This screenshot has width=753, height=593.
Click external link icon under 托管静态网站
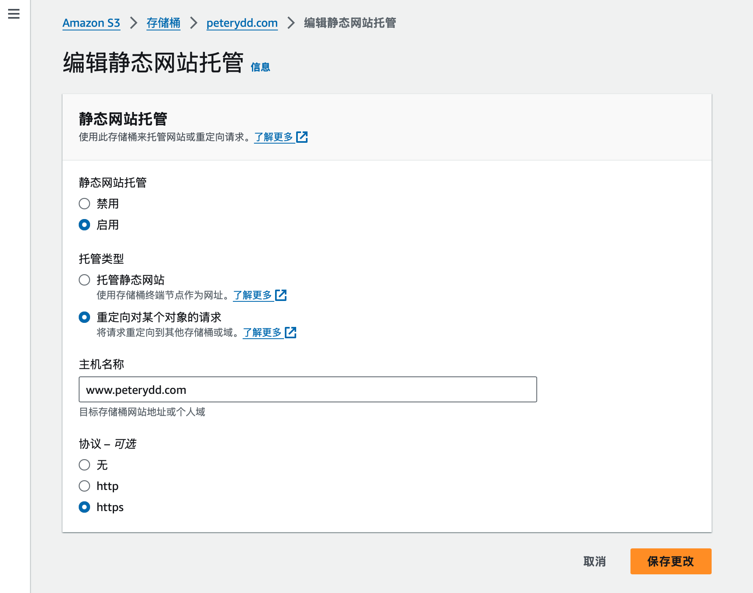point(281,295)
